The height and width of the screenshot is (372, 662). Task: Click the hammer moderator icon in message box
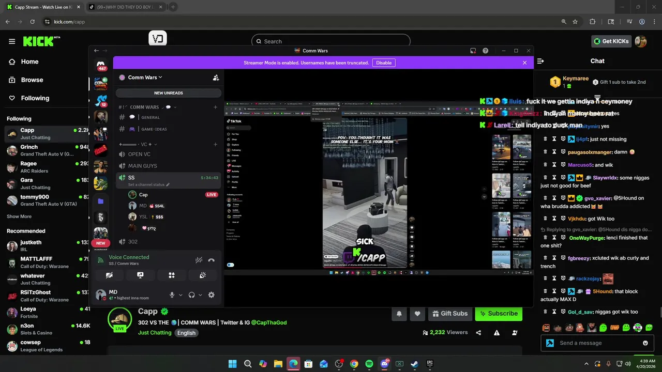pos(550,343)
